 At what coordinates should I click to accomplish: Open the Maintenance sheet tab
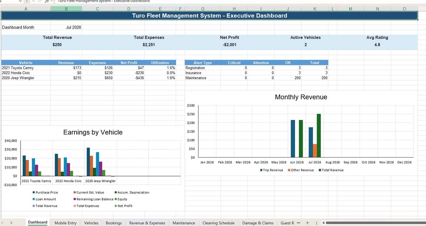(184, 223)
